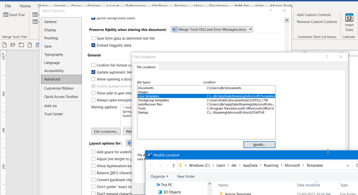
Task: Uncheck Embed linguistic data
Action: (93, 45)
